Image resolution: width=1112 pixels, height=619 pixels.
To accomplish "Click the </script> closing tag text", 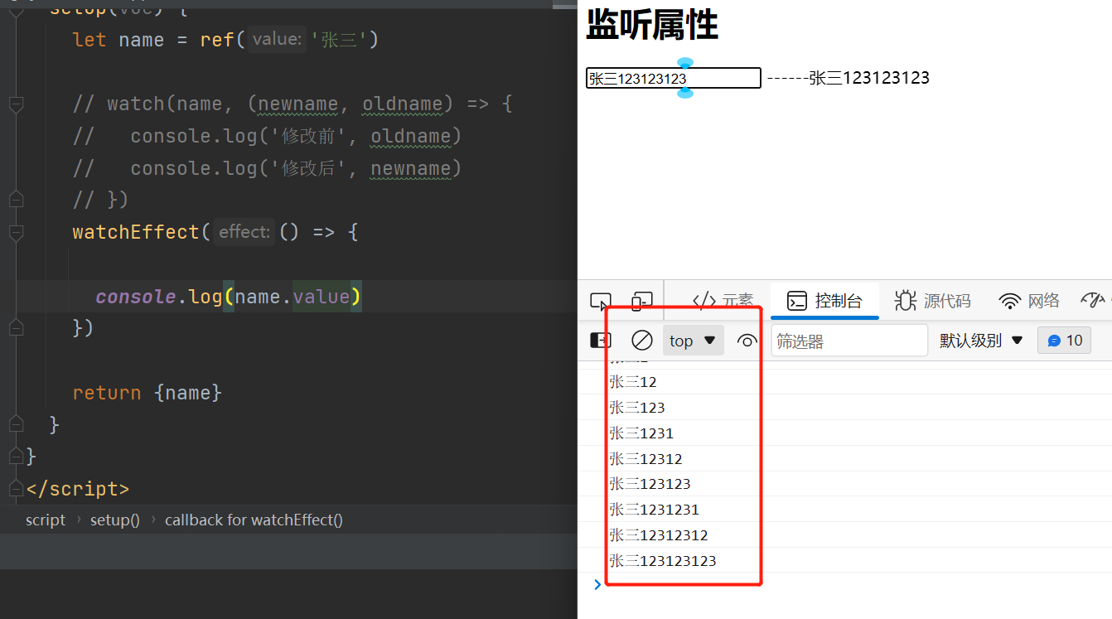I will coord(78,489).
